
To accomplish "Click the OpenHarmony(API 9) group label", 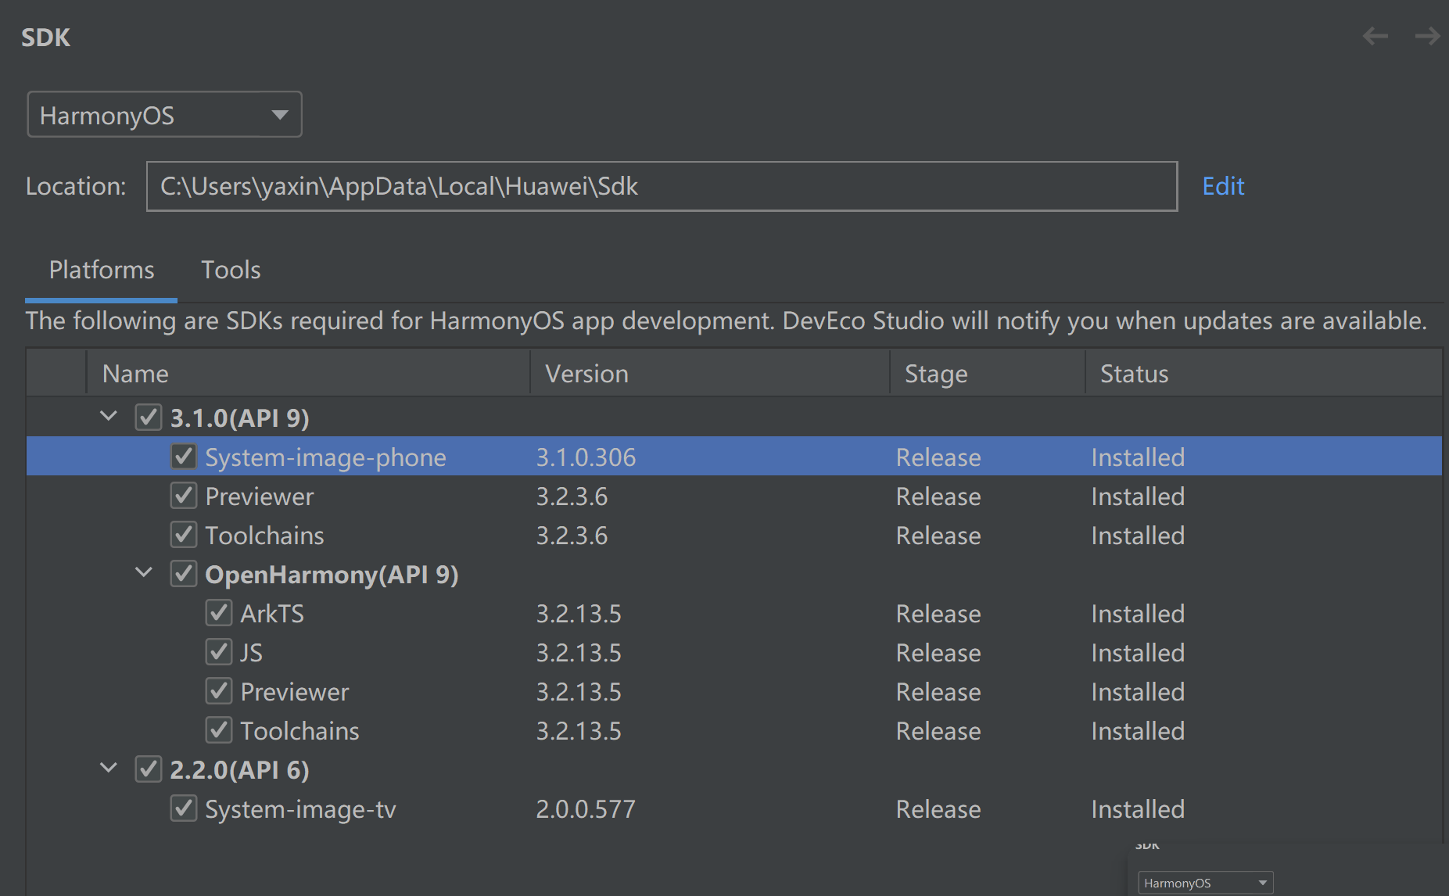I will 332,575.
